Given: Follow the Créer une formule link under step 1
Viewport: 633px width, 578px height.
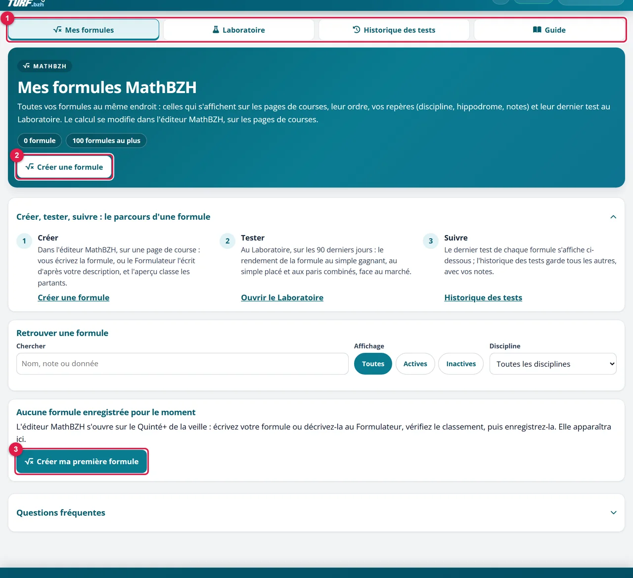Looking at the screenshot, I should pos(74,297).
